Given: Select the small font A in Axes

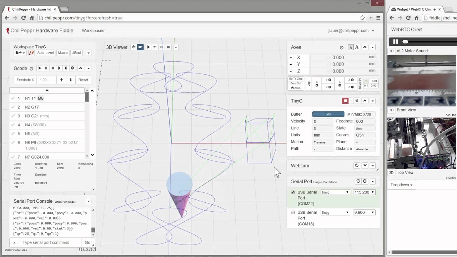Looking at the screenshot, I should click(x=351, y=47).
